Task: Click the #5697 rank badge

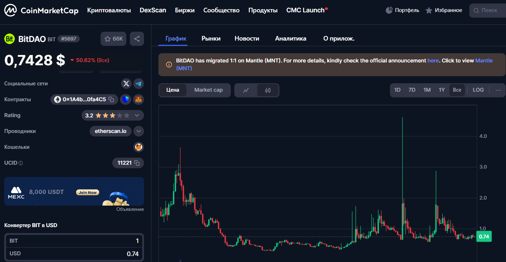Action: [68, 39]
